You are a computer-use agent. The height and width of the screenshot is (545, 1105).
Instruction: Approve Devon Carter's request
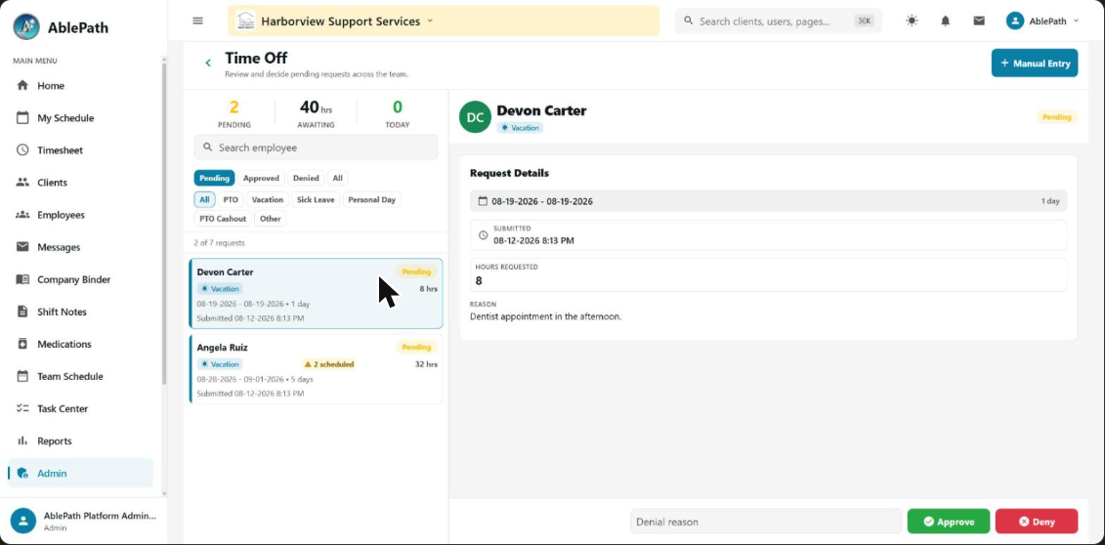pos(949,522)
